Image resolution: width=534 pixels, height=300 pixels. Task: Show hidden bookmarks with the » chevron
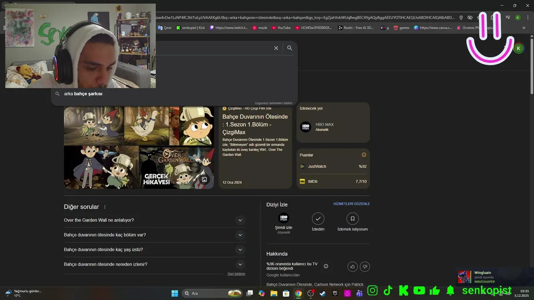click(x=524, y=28)
